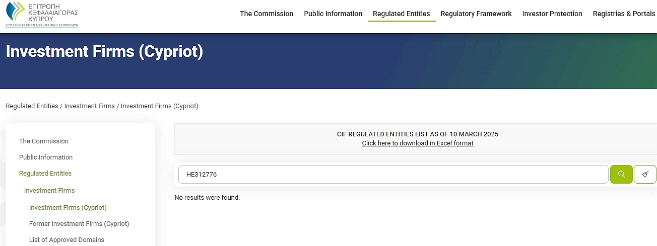This screenshot has width=657, height=246.
Task: Open Registries & Portals menu
Action: pos(624,14)
